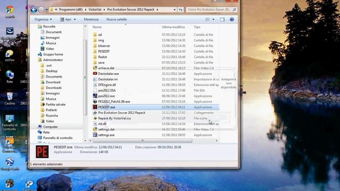Select the pes2012.exe application
The image size is (340, 191).
tap(106, 96)
